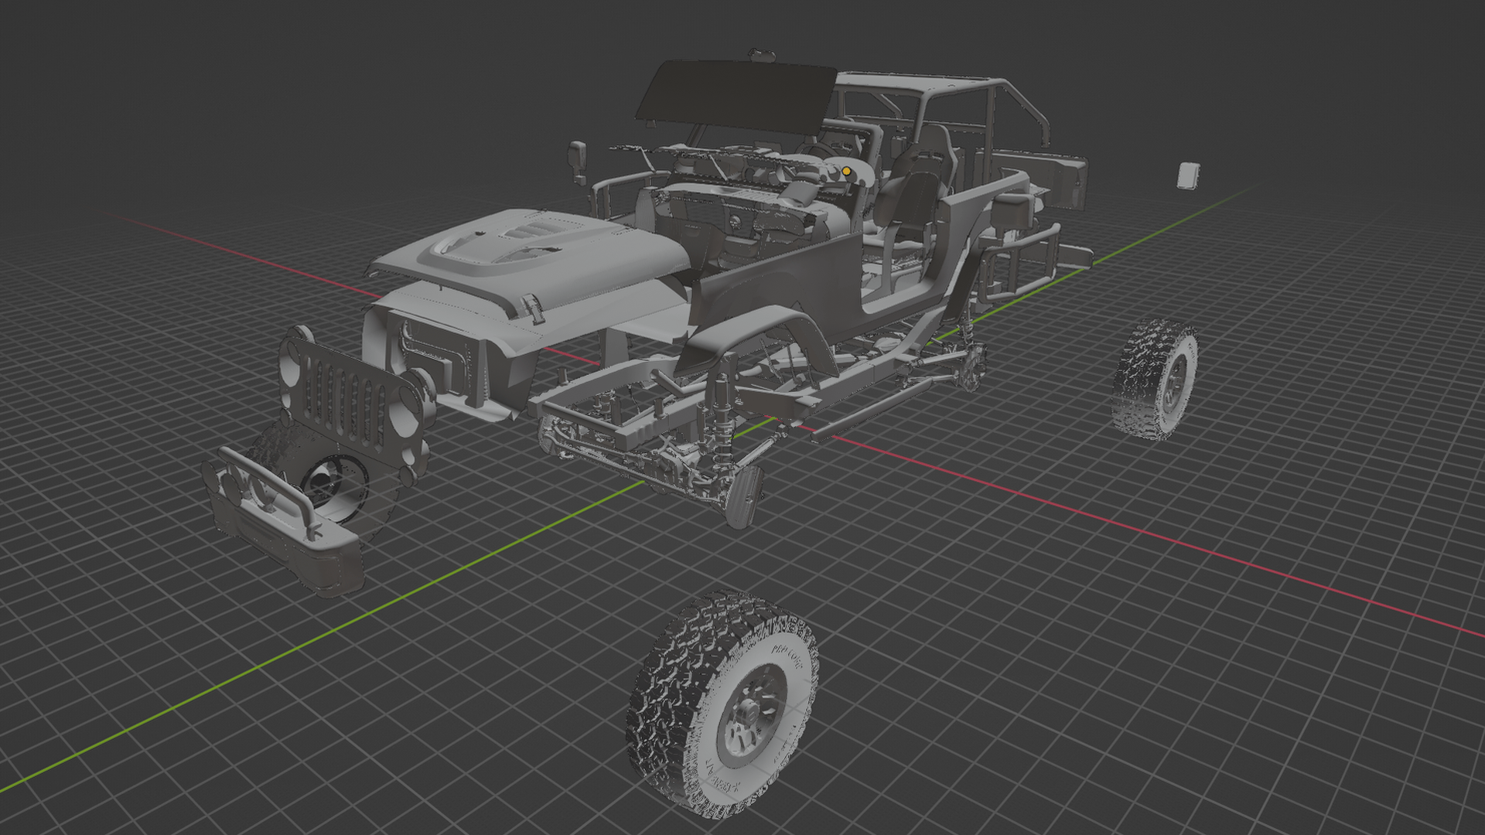Select the detached wheel nearest the camera
Viewport: 1485px width, 835px height.
(723, 705)
